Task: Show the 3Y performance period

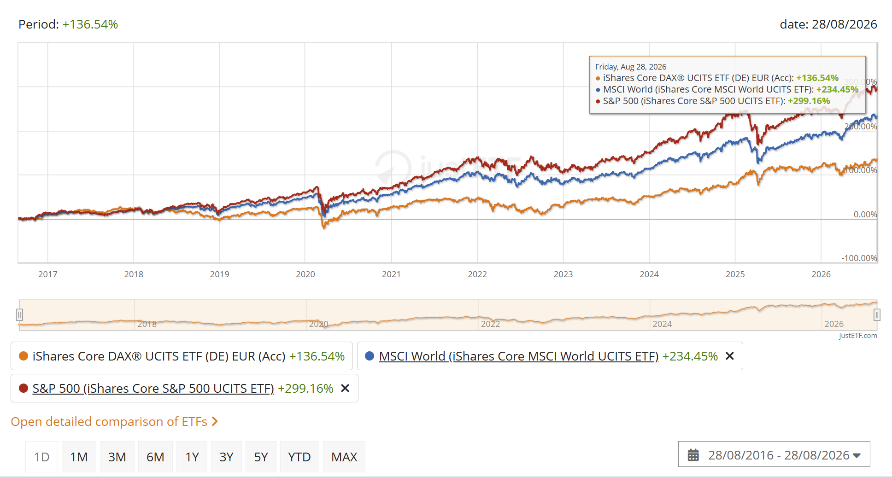Action: point(226,457)
